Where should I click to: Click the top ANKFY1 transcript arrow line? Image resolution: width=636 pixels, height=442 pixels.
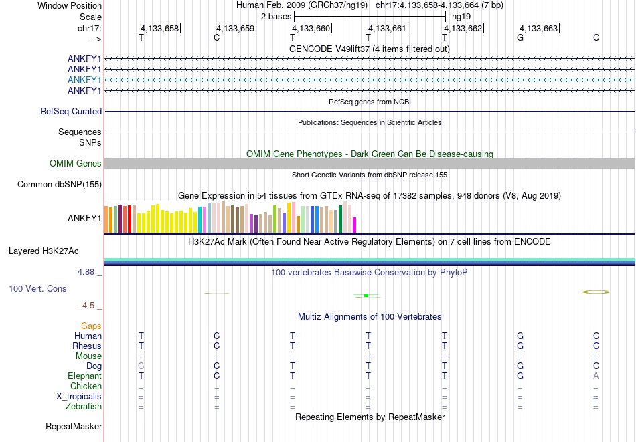click(370, 59)
